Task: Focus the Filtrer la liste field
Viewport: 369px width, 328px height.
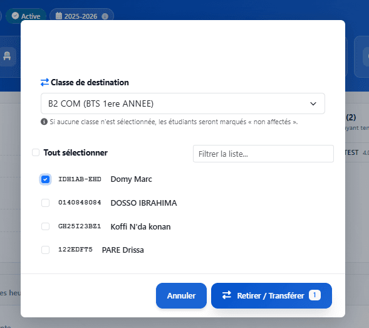Action: 263,154
